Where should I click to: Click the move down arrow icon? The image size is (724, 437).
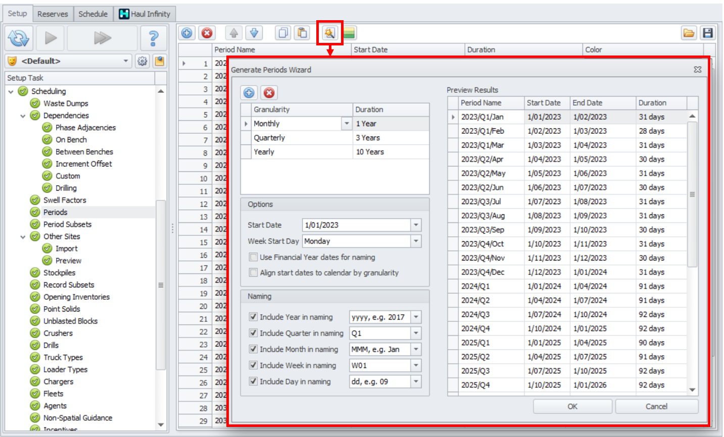pyautogui.click(x=254, y=33)
